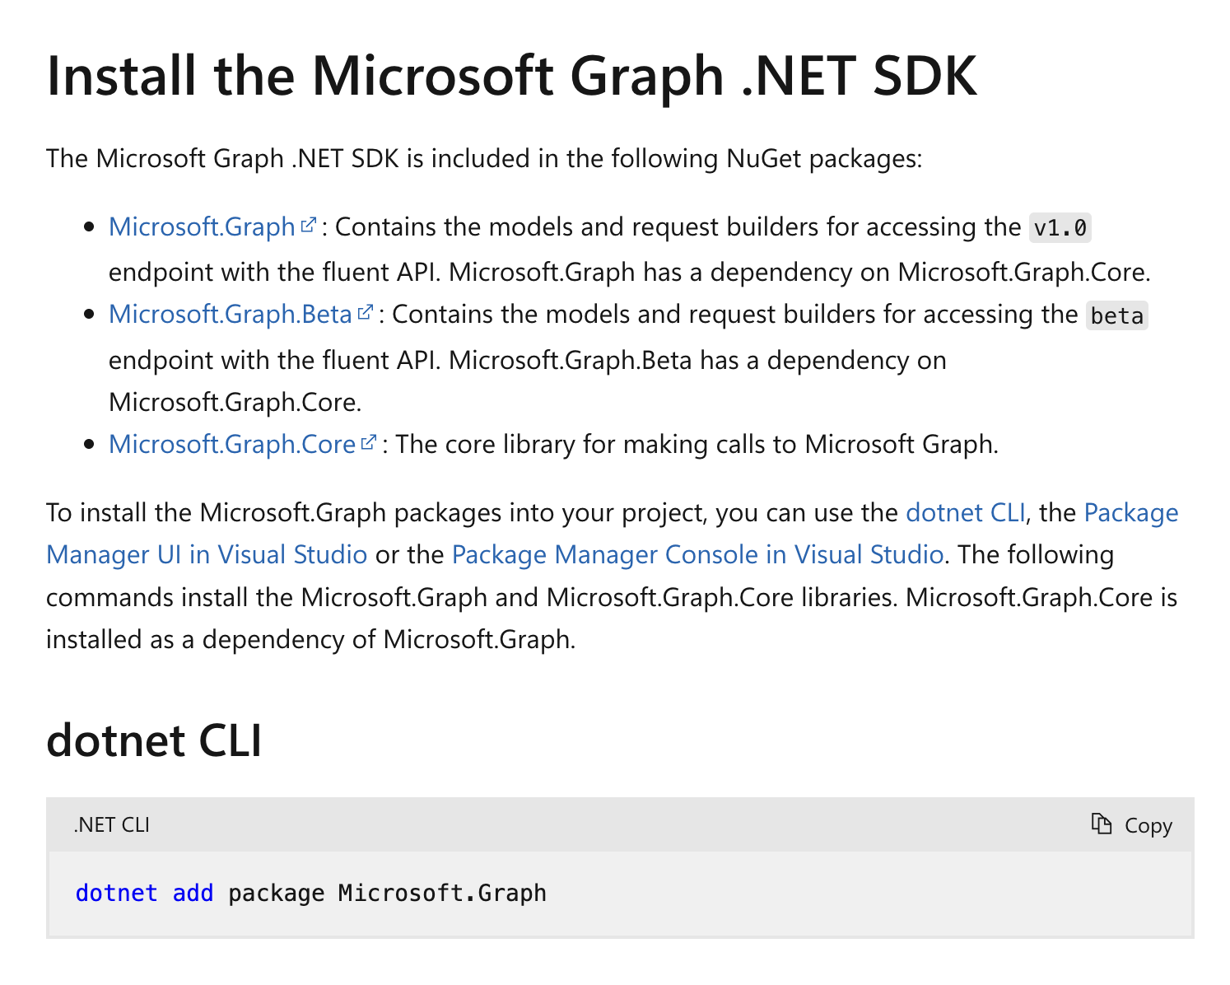The width and height of the screenshot is (1230, 985).
Task: Click the external link icon beside Microsoft.Graph
Action: coord(308,222)
